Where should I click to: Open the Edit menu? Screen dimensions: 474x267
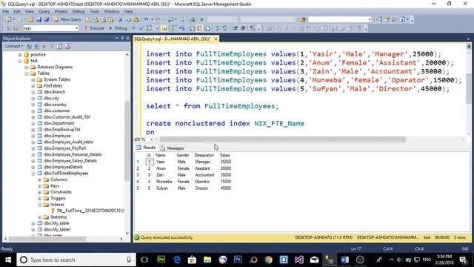coord(17,12)
